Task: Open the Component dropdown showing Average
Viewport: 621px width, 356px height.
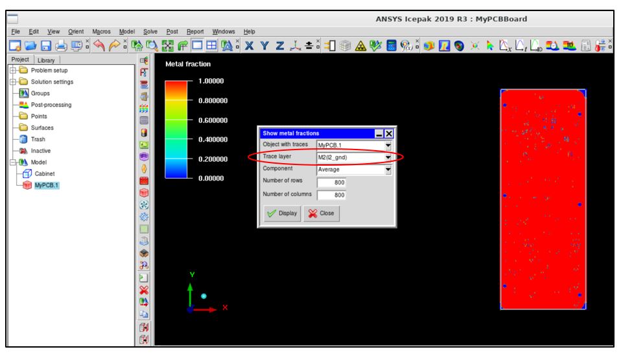Action: [388, 170]
